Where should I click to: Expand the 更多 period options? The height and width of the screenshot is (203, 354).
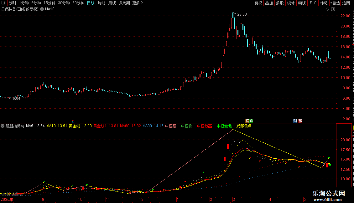tap(138, 3)
